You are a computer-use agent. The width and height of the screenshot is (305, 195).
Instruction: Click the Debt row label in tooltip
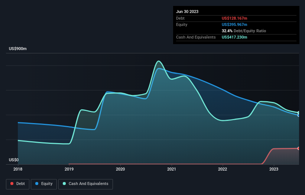pyautogui.click(x=180, y=18)
